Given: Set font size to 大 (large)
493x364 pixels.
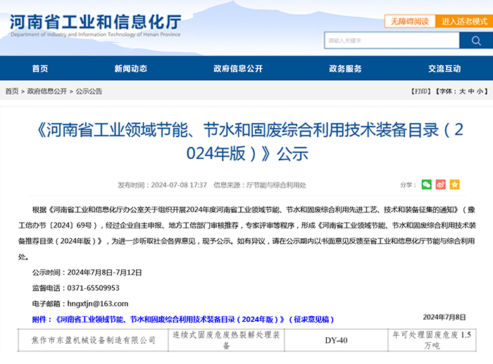Looking at the screenshot, I should 463,91.
